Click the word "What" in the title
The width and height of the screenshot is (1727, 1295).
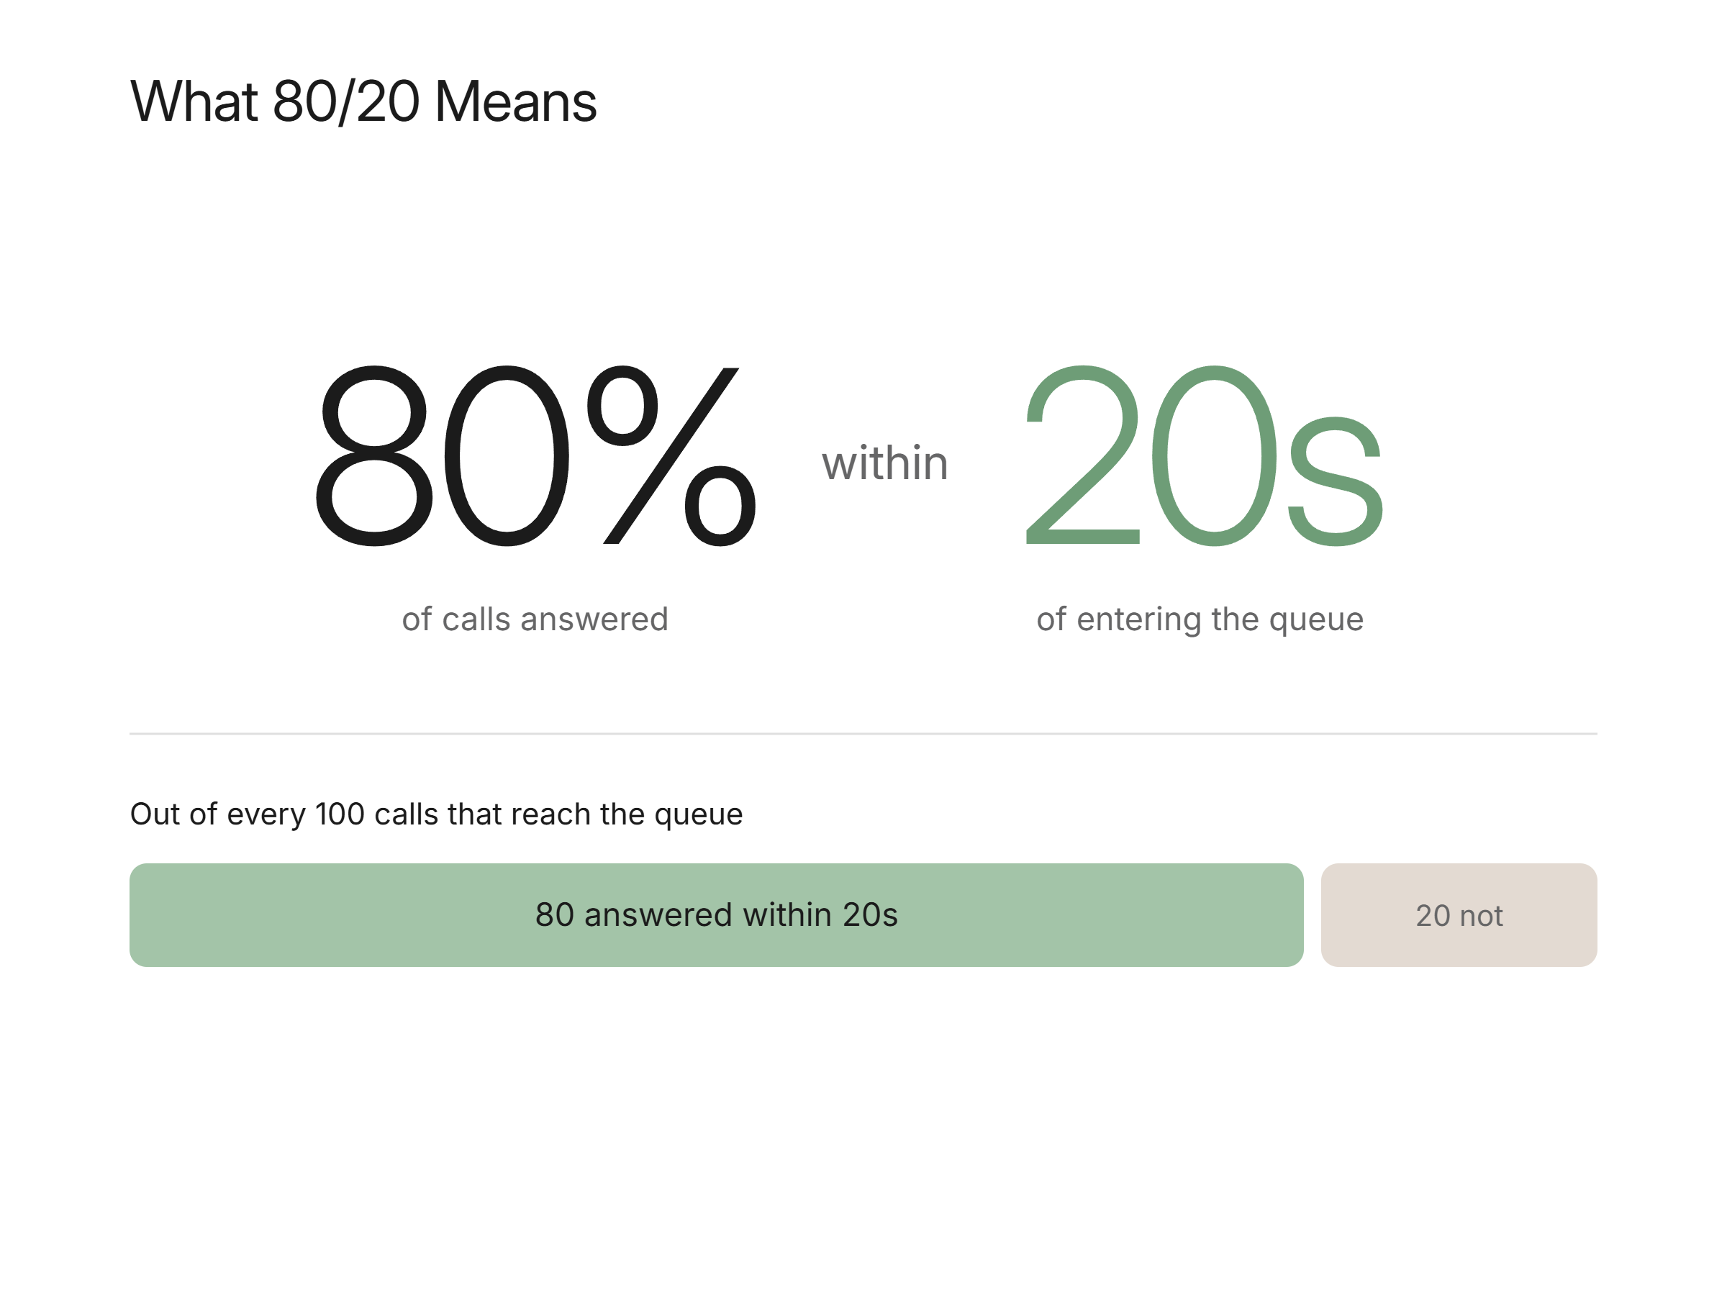[x=194, y=101]
